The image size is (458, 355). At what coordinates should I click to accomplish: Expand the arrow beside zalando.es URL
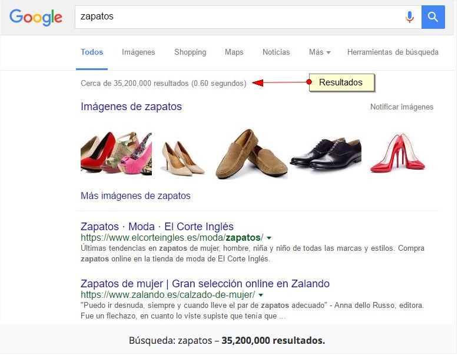coord(261,295)
